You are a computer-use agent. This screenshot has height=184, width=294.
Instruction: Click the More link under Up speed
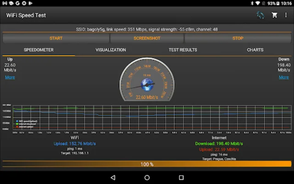[10, 77]
